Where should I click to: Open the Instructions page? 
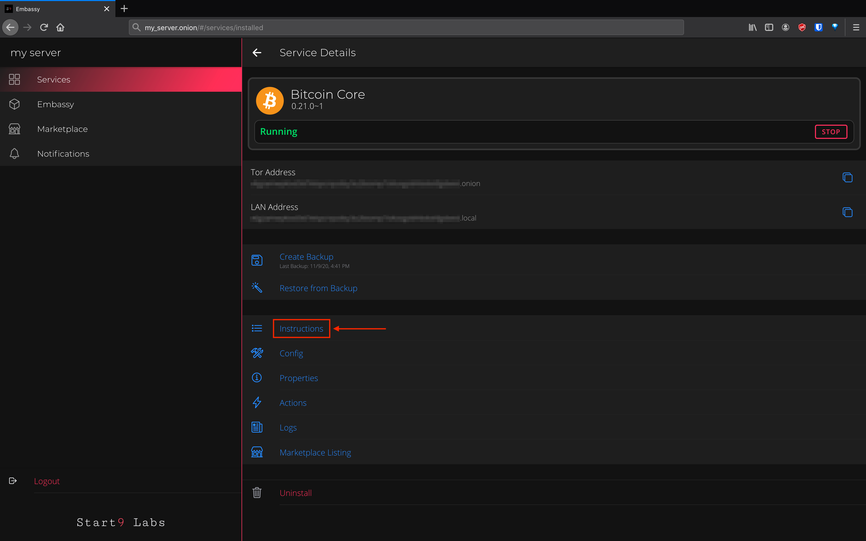pos(301,328)
